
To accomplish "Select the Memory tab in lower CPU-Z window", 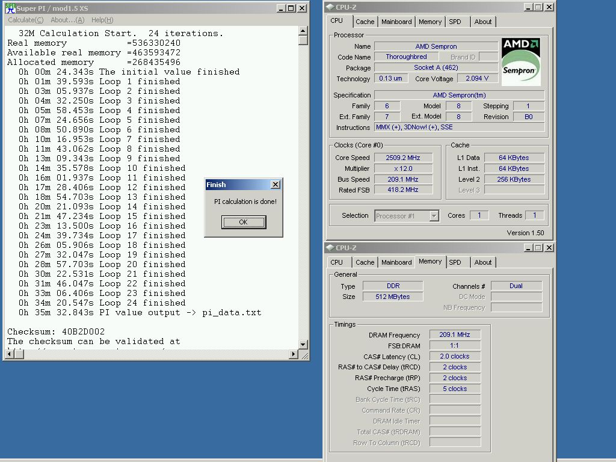I will point(430,261).
